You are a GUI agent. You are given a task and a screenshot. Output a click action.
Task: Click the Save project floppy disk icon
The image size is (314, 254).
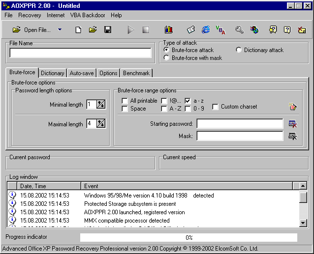point(107,30)
